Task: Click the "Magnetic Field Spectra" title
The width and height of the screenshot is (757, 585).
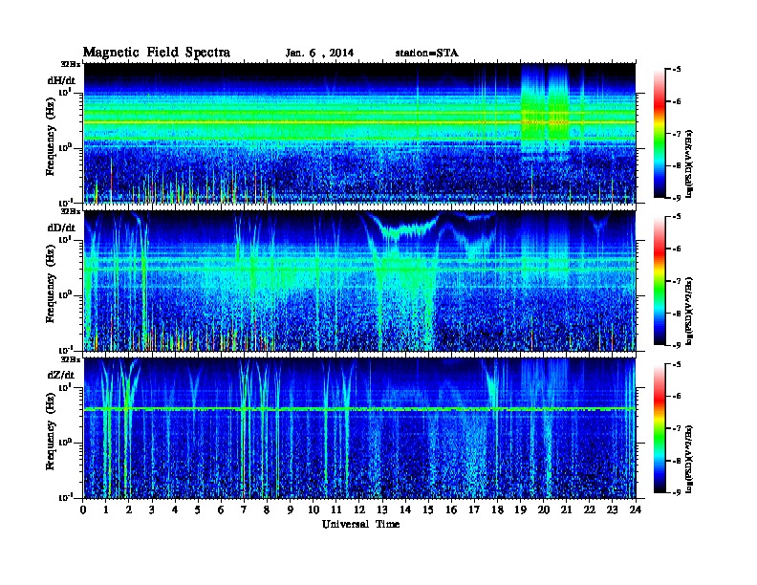Action: [157, 53]
